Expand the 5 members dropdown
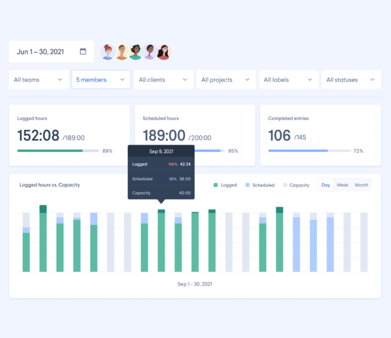Image resolution: width=391 pixels, height=338 pixels. pos(101,80)
